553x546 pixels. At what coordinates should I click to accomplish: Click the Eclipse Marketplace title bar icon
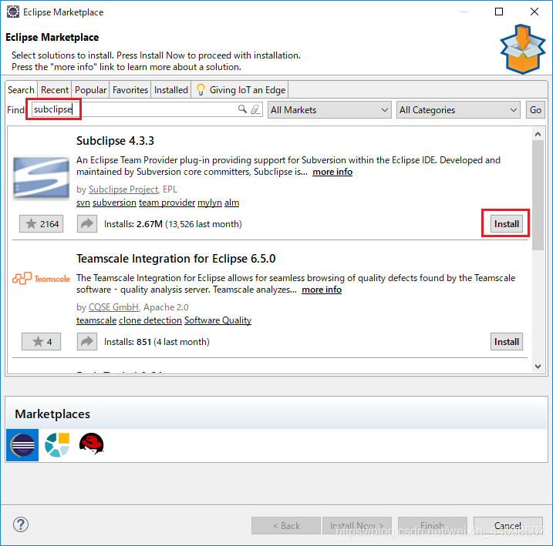click(x=13, y=12)
